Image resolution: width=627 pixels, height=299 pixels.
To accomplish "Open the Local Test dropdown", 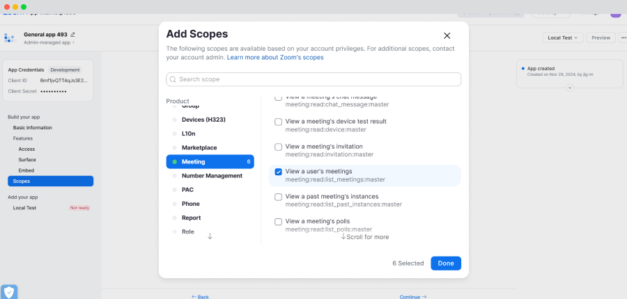I will (x=563, y=38).
